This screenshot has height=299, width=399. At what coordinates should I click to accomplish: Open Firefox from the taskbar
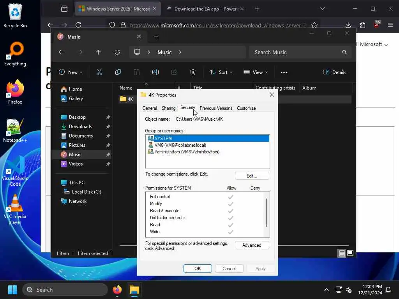point(117,290)
